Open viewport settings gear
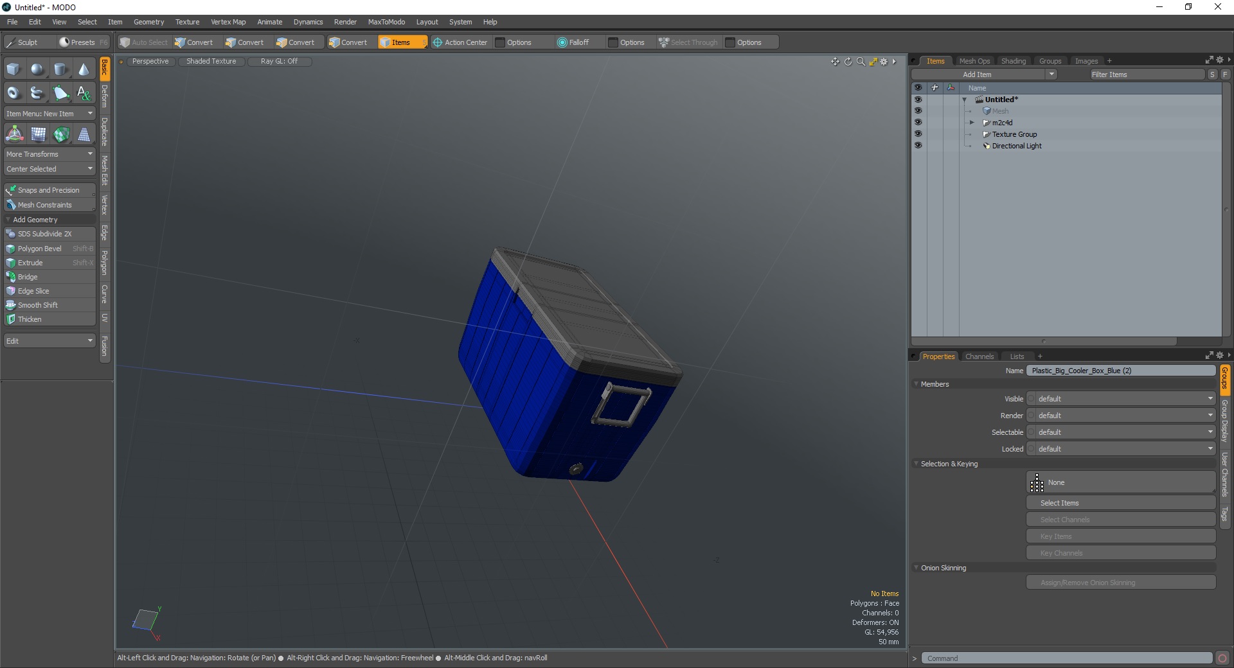 [884, 62]
